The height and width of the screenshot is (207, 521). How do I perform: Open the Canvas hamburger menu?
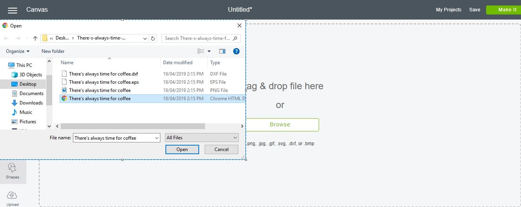click(13, 10)
